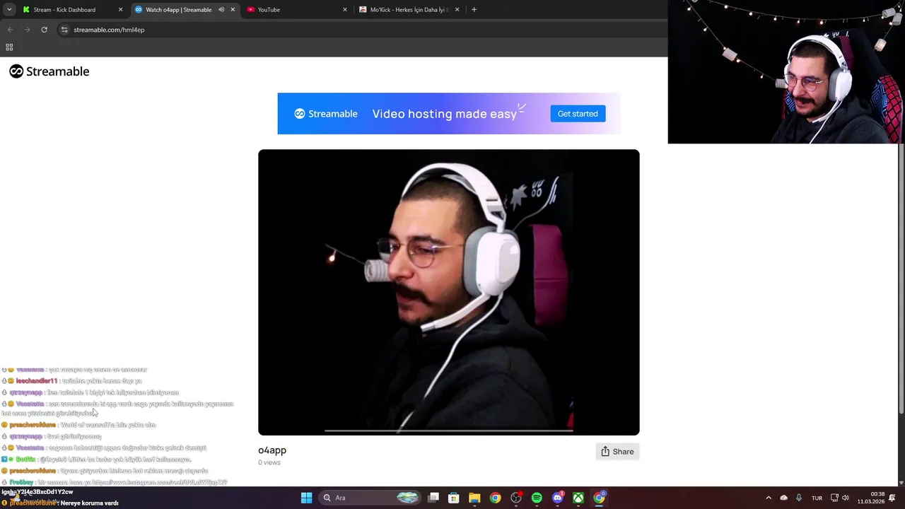Screen dimensions: 905x509
Task: Open File Explorer from taskbar
Action: coord(474,498)
